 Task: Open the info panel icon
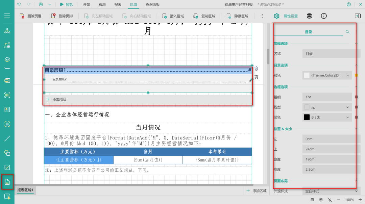pyautogui.click(x=324, y=16)
